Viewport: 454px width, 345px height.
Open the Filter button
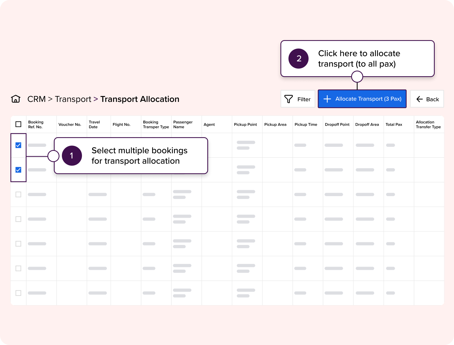coord(298,99)
